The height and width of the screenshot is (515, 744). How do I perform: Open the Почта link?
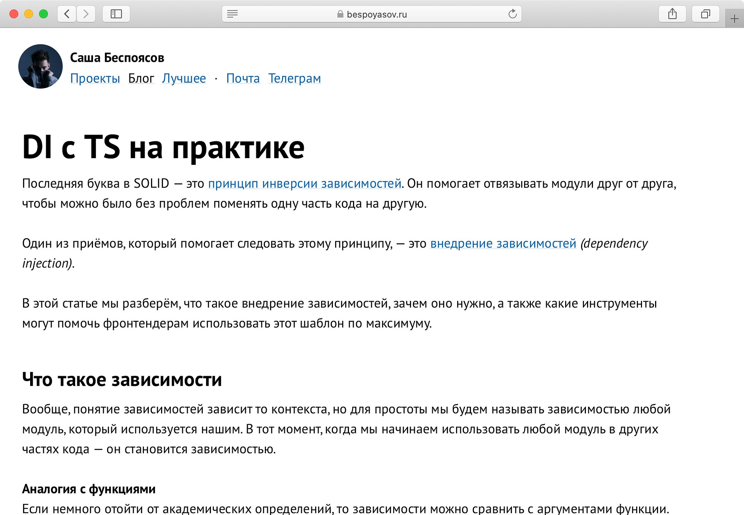[243, 79]
